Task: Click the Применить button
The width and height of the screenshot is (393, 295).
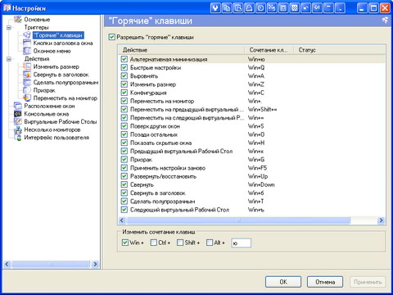Action: pos(368,282)
